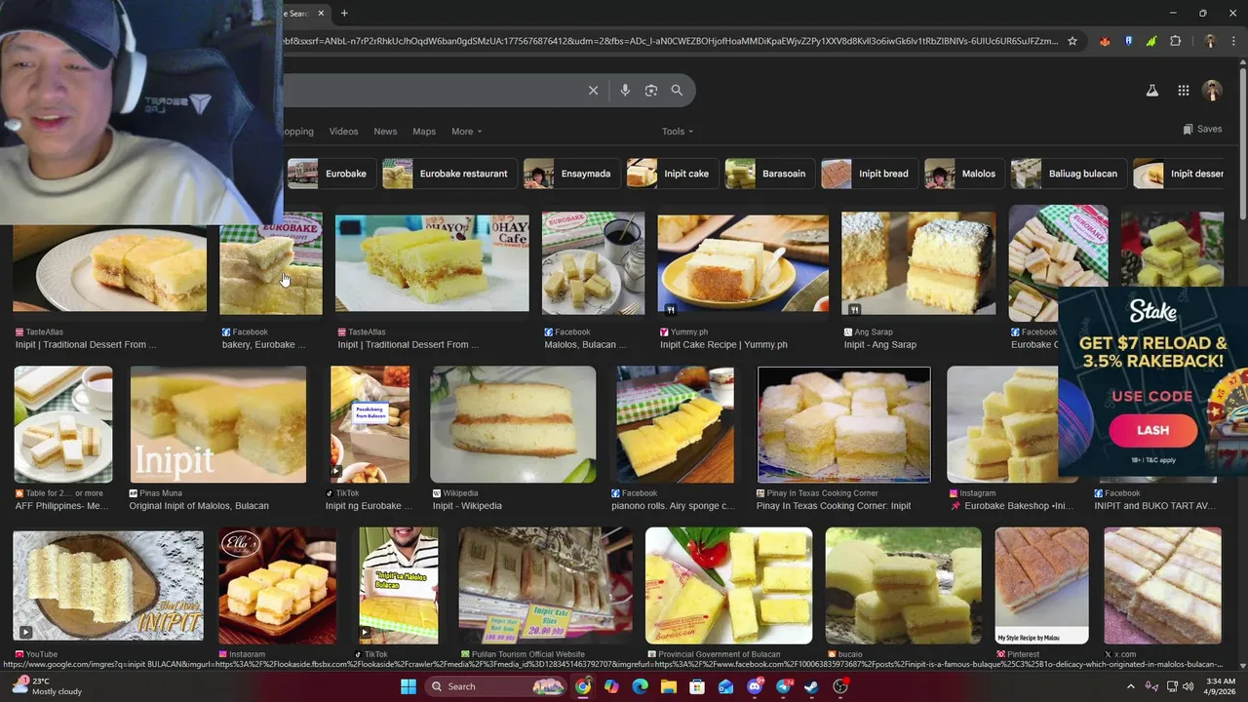Open the Google apps grid

pyautogui.click(x=1183, y=91)
